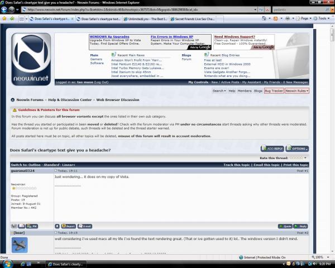Click the neowin.net logo
This screenshot has height=268, width=335.
pyautogui.click(x=31, y=59)
